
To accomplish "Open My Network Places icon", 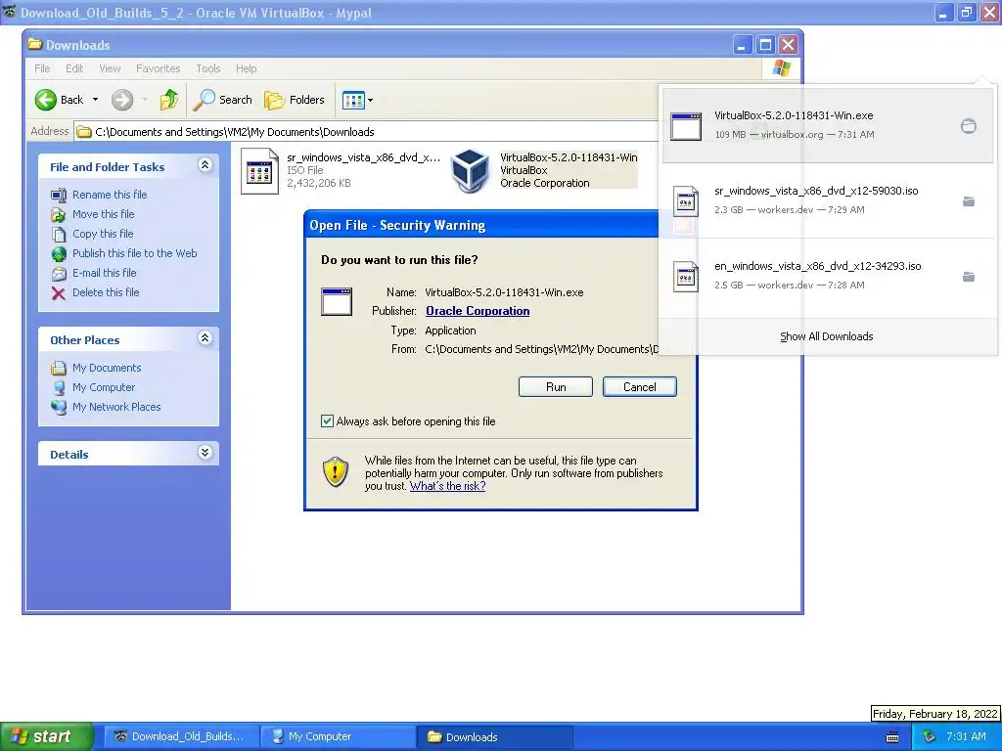I will (58, 407).
